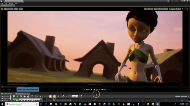Select the All Tracks folder
The image size is (190, 106).
pos(5,96)
